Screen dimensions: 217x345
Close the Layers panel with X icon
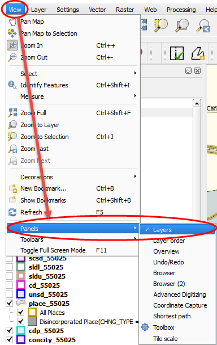point(197,70)
